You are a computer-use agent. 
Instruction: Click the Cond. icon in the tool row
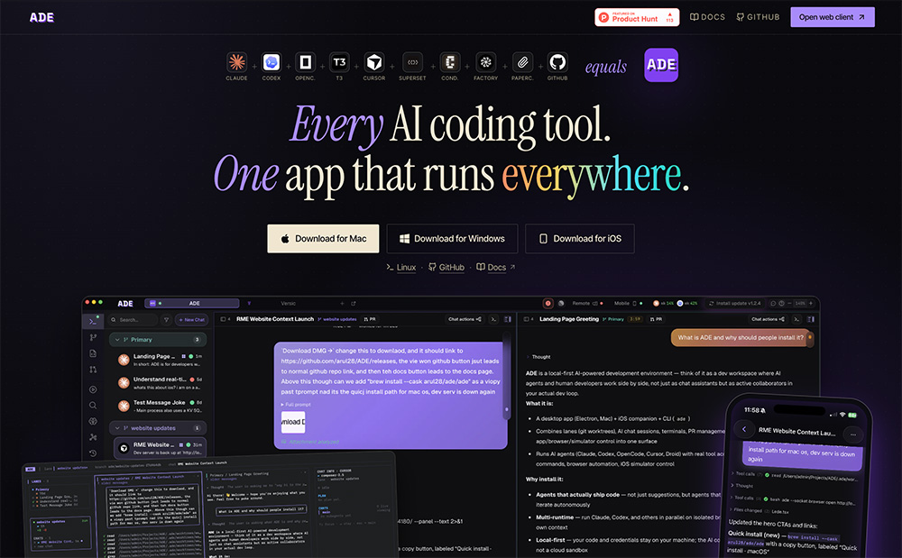[x=450, y=62]
